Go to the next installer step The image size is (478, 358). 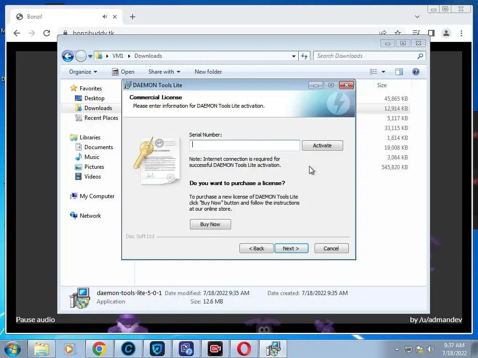(291, 248)
